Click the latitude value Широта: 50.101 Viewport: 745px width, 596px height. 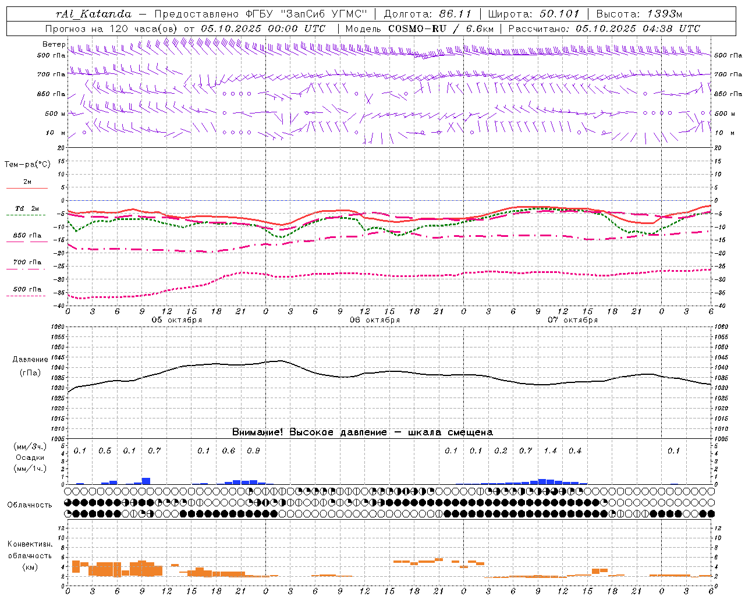533,14
